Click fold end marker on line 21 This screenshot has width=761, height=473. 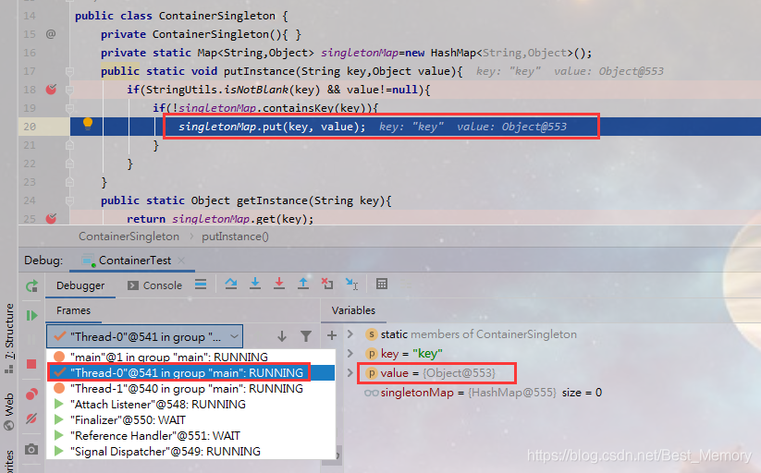click(x=69, y=145)
